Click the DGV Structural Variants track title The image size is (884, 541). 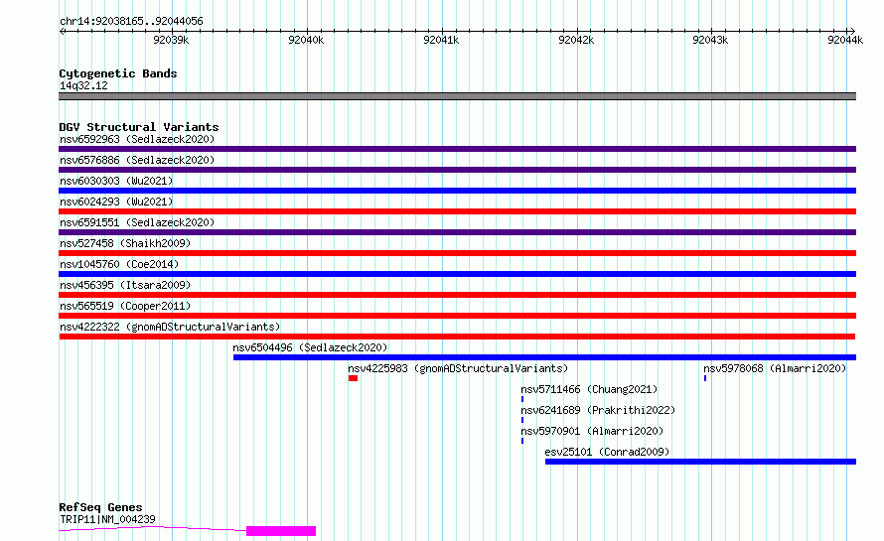139,127
